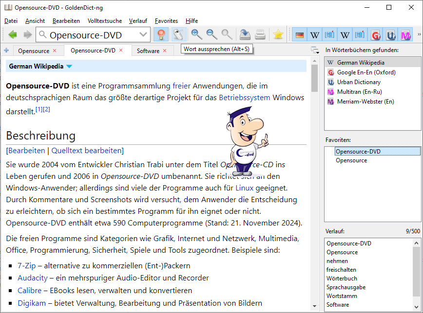Open the Audacity link in the list
Screen dimensions: 423x313
click(33, 278)
